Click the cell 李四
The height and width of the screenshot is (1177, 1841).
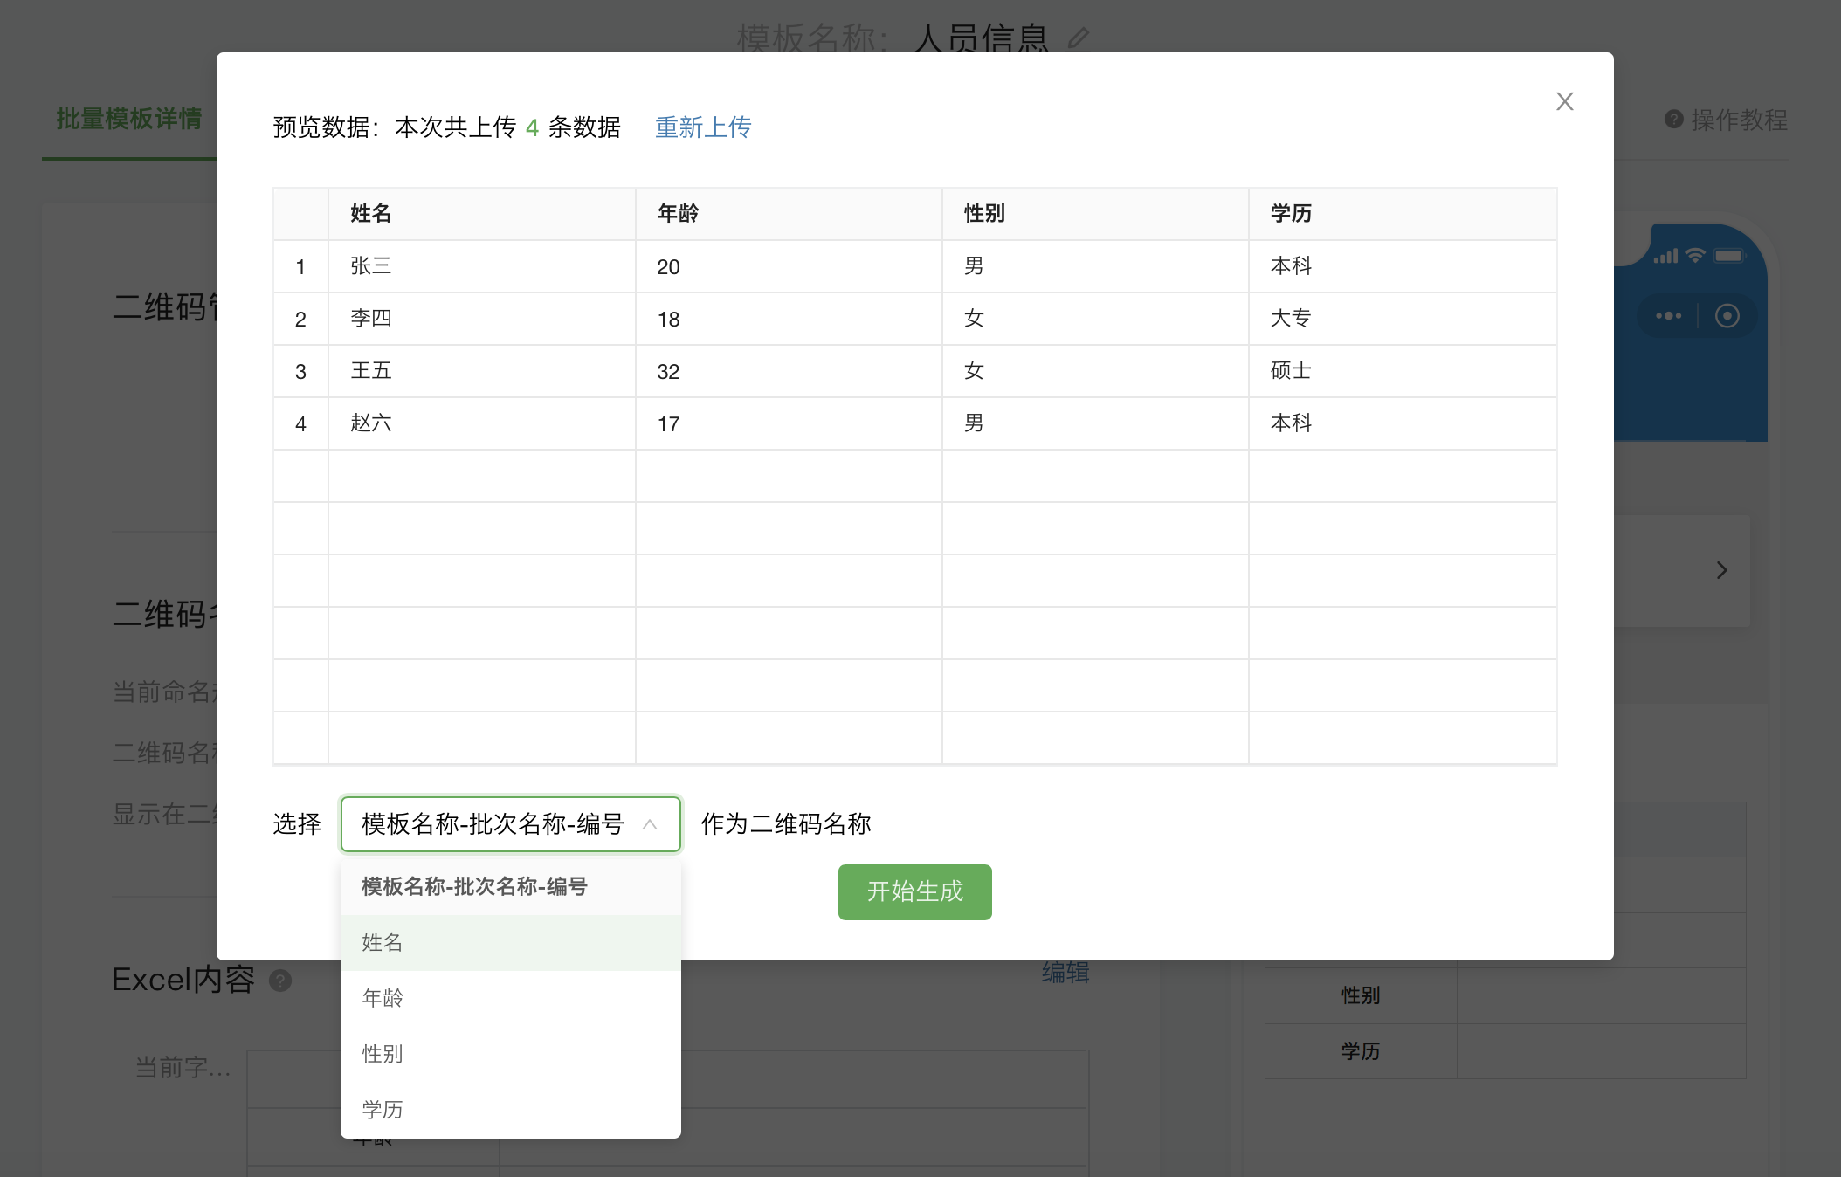point(482,319)
